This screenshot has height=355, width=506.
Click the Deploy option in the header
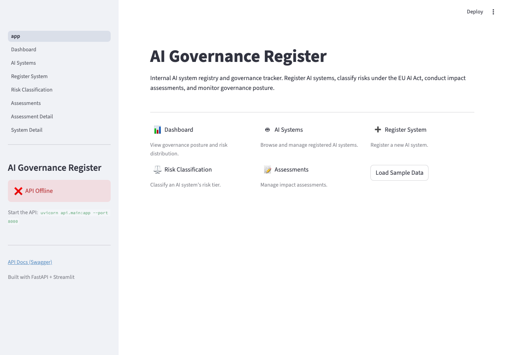point(474,11)
